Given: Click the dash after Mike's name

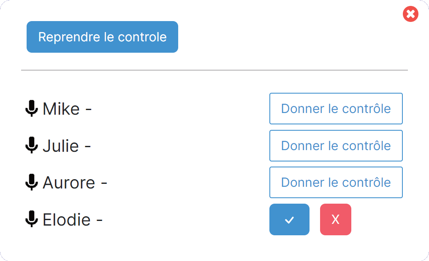Looking at the screenshot, I should coord(88,110).
